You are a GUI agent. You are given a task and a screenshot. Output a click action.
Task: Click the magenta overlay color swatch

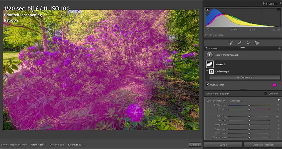click(274, 85)
